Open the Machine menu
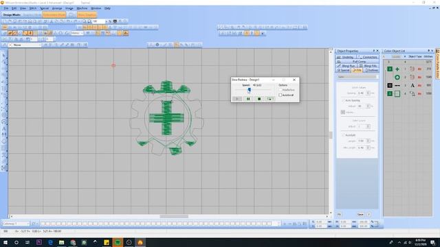Viewport: 440px width, 247px height. [x=82, y=8]
